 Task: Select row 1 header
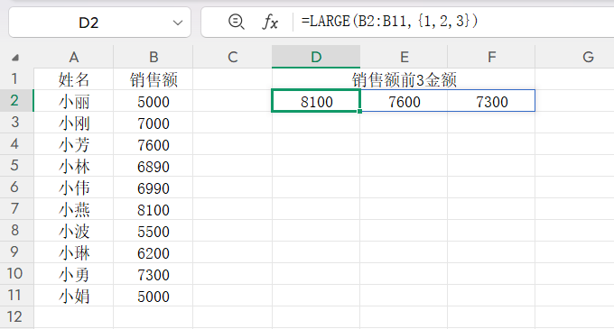[x=16, y=79]
